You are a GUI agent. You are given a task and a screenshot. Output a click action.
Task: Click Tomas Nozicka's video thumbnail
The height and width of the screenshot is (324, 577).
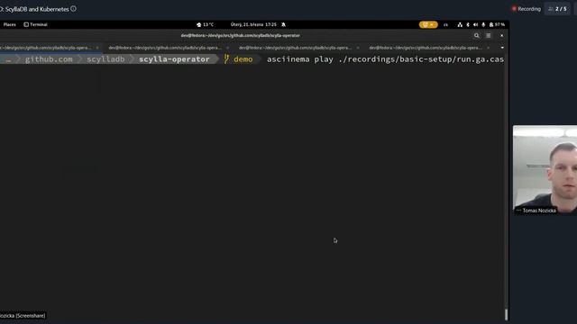(545, 169)
